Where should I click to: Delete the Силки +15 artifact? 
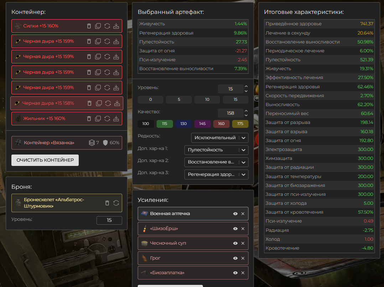pyautogui.click(x=89, y=26)
